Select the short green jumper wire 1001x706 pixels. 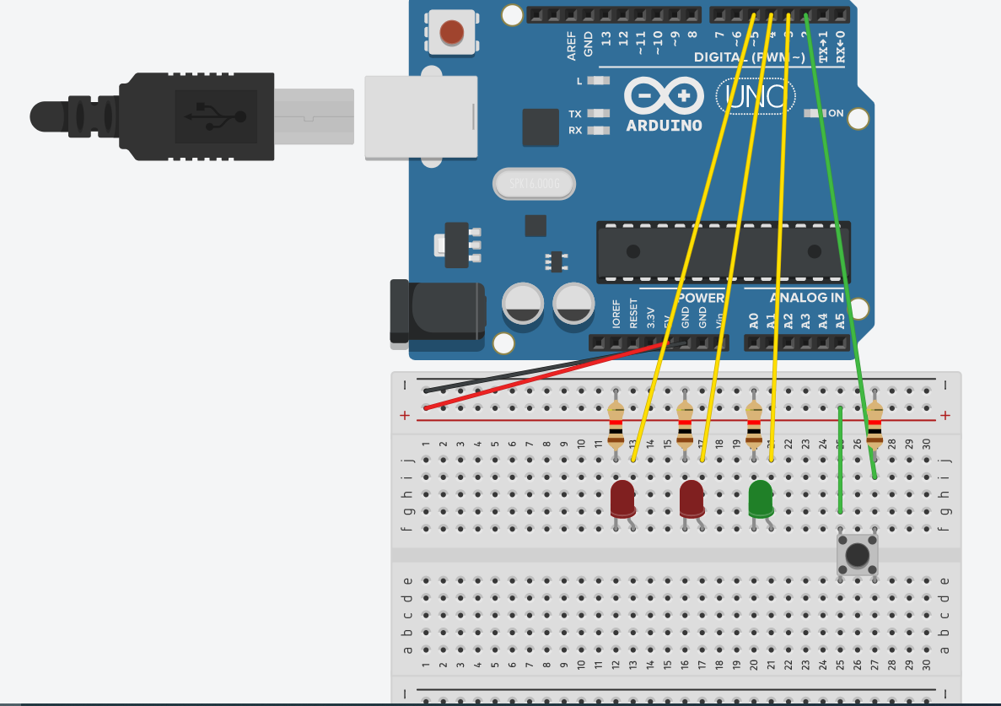(840, 460)
